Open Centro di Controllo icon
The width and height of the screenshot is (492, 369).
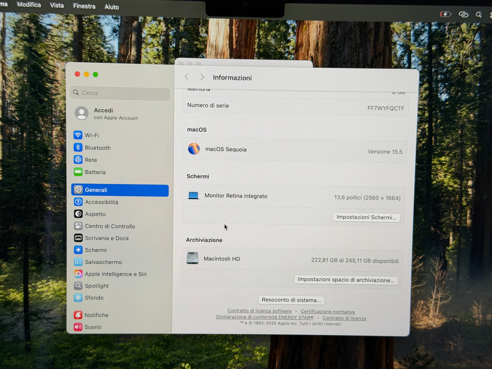[78, 226]
